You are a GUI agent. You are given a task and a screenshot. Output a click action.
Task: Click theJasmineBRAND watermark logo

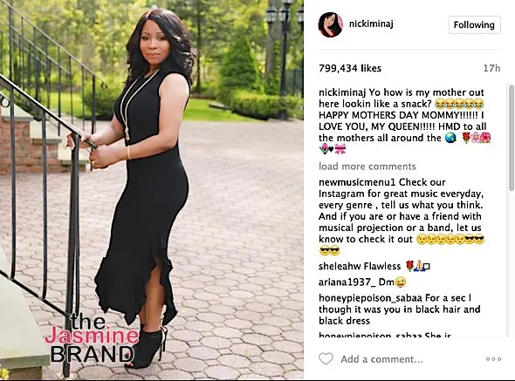tap(93, 338)
